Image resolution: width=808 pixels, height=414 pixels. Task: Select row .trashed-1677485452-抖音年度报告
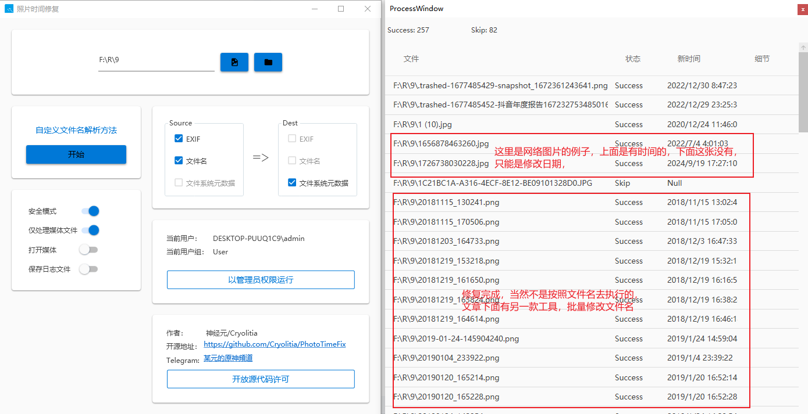(592, 105)
